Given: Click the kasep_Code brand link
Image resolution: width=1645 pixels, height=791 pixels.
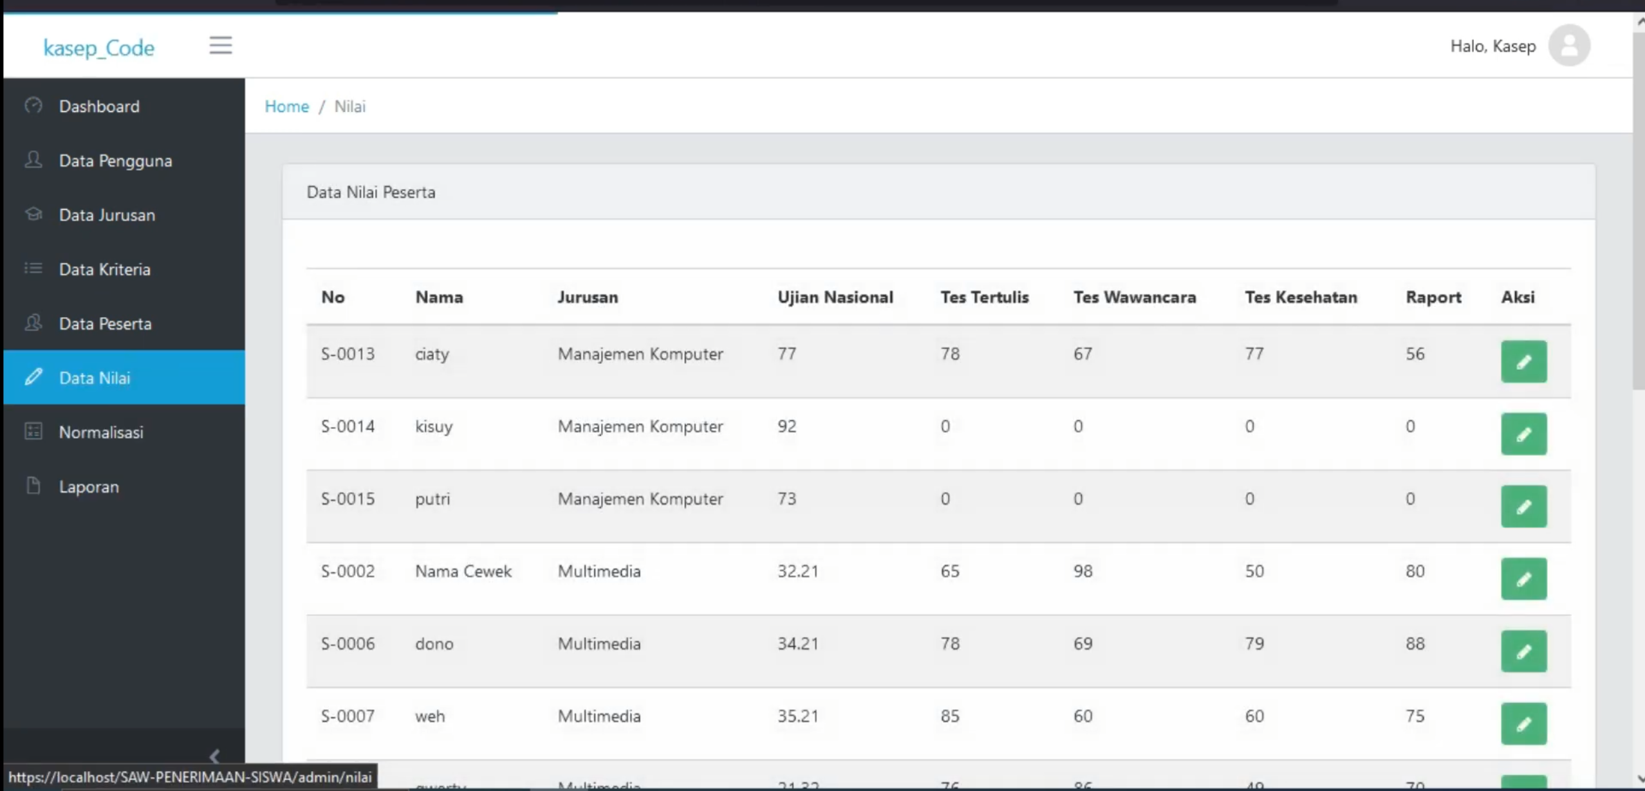Looking at the screenshot, I should (99, 48).
